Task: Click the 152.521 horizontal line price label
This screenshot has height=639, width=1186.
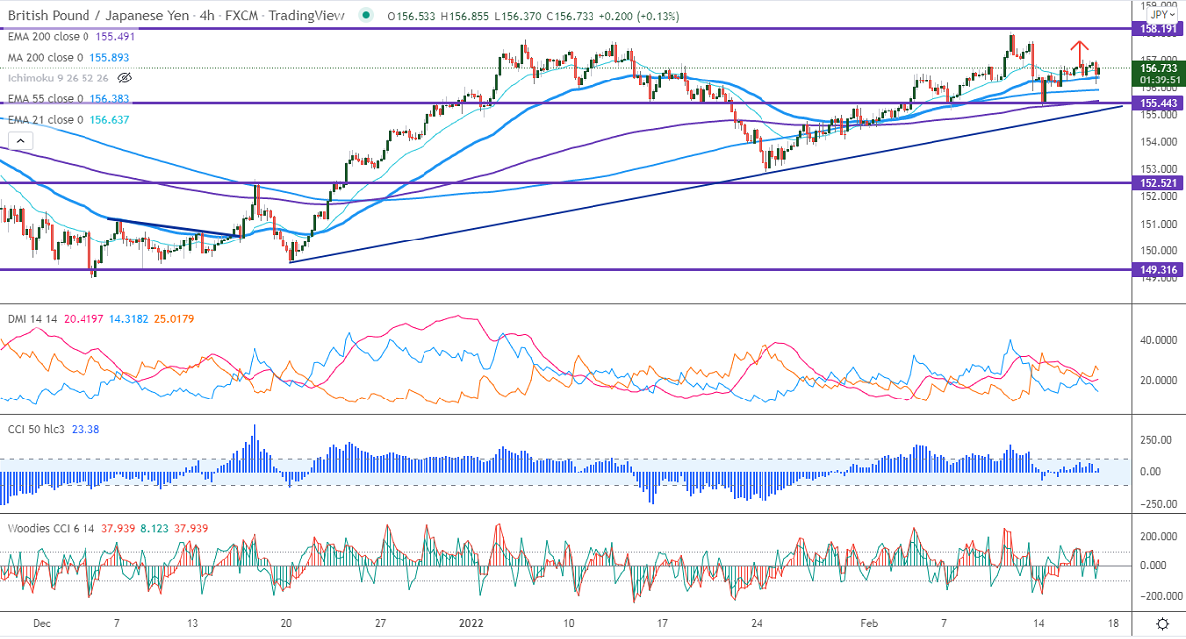Action: (x=1159, y=183)
